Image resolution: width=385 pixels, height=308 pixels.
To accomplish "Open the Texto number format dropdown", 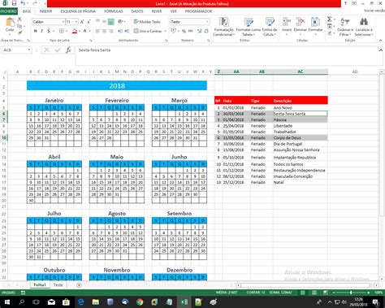I will pos(207,22).
